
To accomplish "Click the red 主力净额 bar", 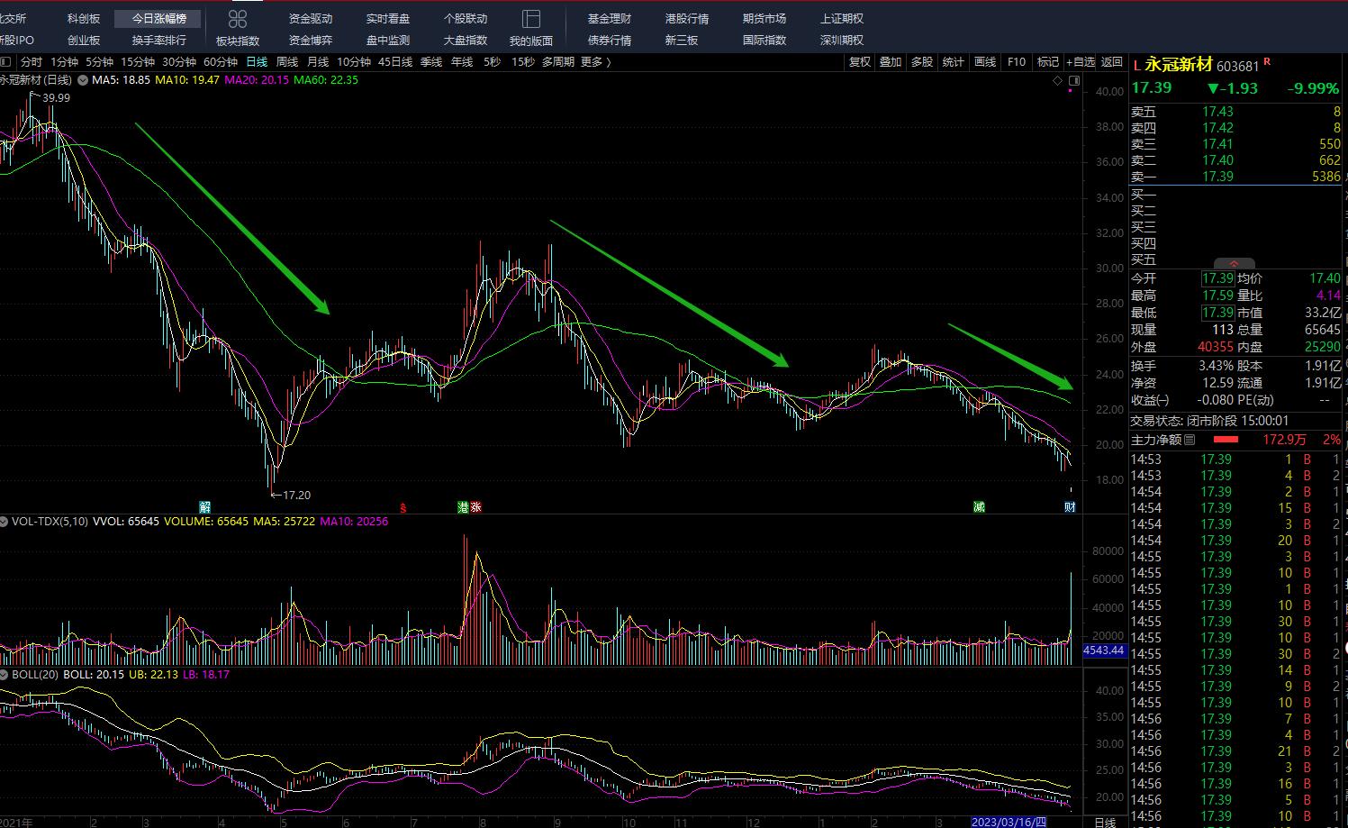I will pos(1226,440).
